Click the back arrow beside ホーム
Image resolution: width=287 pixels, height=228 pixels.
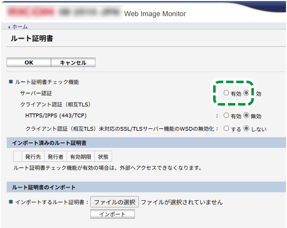click(9, 27)
